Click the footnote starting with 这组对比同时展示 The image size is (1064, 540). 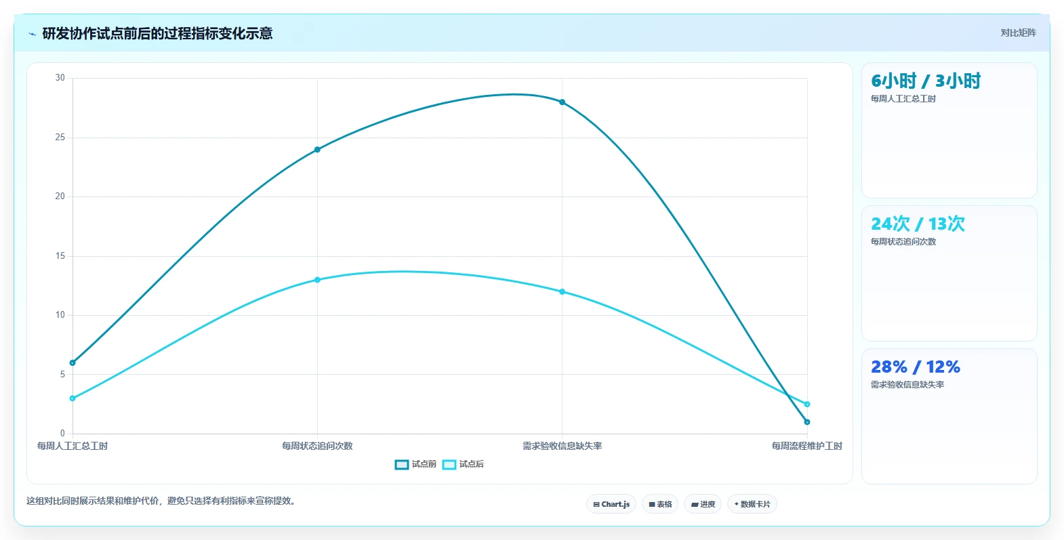click(x=163, y=501)
